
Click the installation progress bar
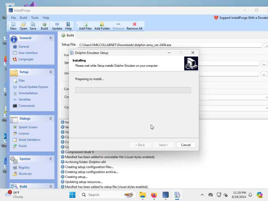click(133, 90)
